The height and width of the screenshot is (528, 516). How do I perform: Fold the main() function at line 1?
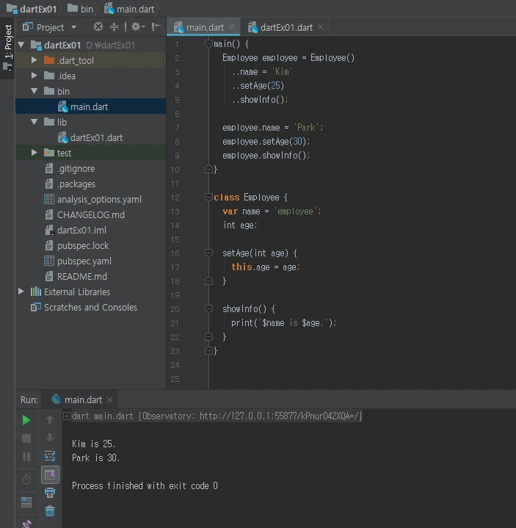(208, 43)
